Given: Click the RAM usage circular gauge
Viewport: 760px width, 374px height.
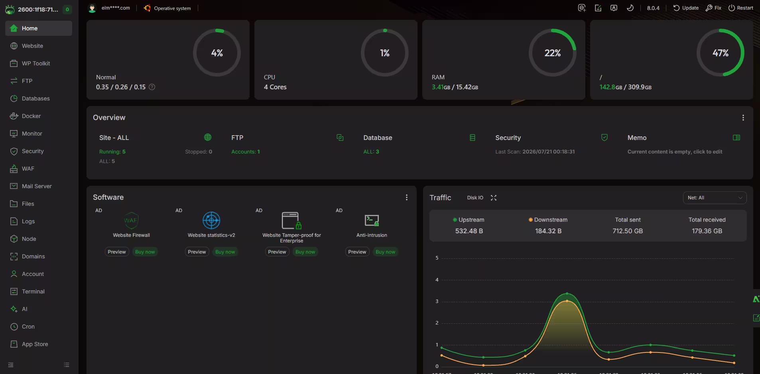Looking at the screenshot, I should click(552, 53).
